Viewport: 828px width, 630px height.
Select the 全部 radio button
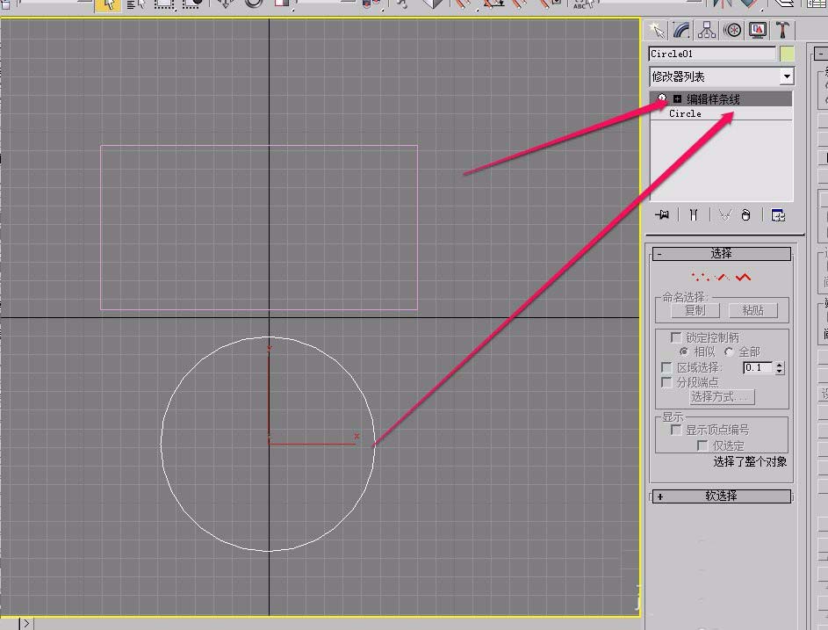[x=729, y=351]
